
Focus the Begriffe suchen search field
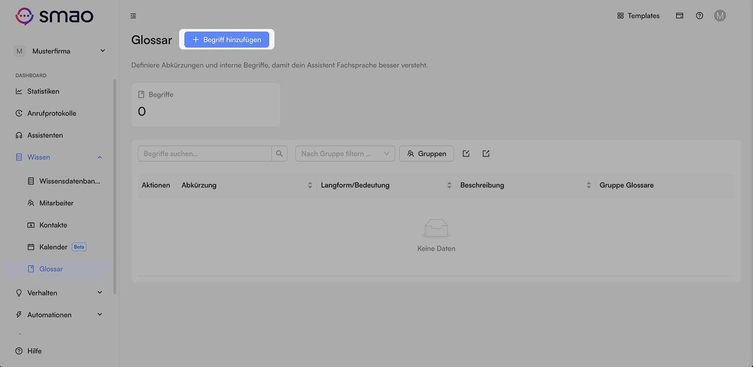click(x=205, y=154)
